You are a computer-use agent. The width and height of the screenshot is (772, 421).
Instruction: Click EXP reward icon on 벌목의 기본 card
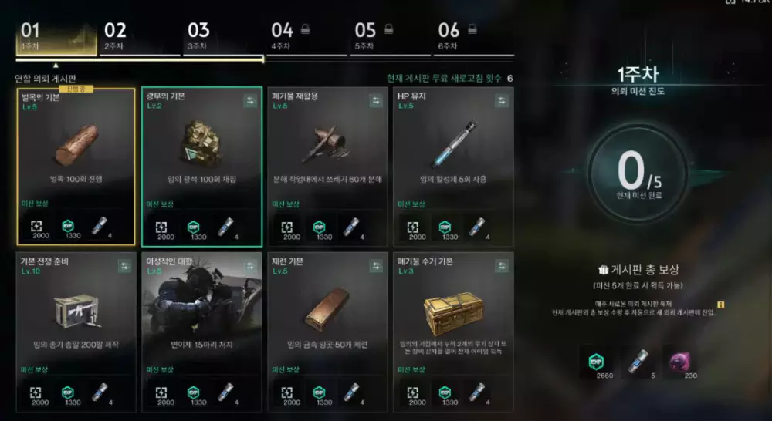[68, 227]
